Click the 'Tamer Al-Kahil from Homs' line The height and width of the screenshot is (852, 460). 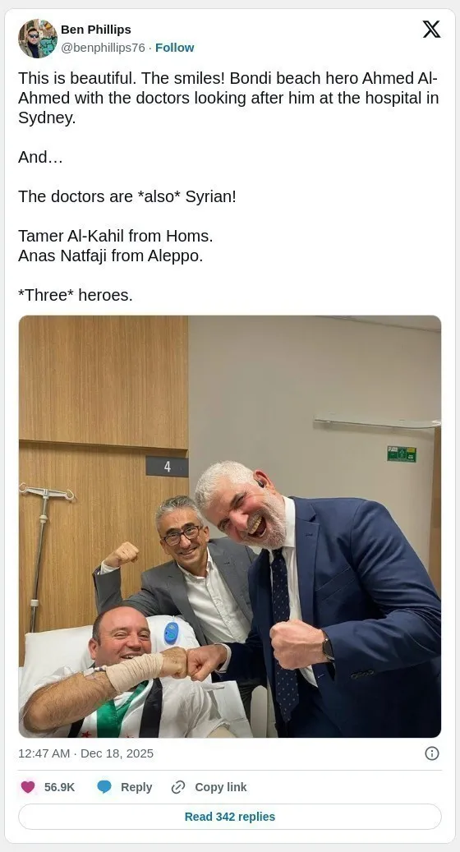click(x=116, y=236)
